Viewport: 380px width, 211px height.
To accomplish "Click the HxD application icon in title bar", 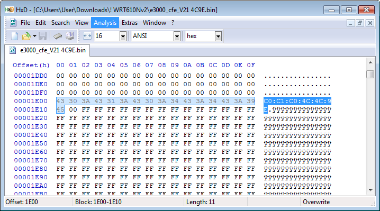I will pos(10,10).
